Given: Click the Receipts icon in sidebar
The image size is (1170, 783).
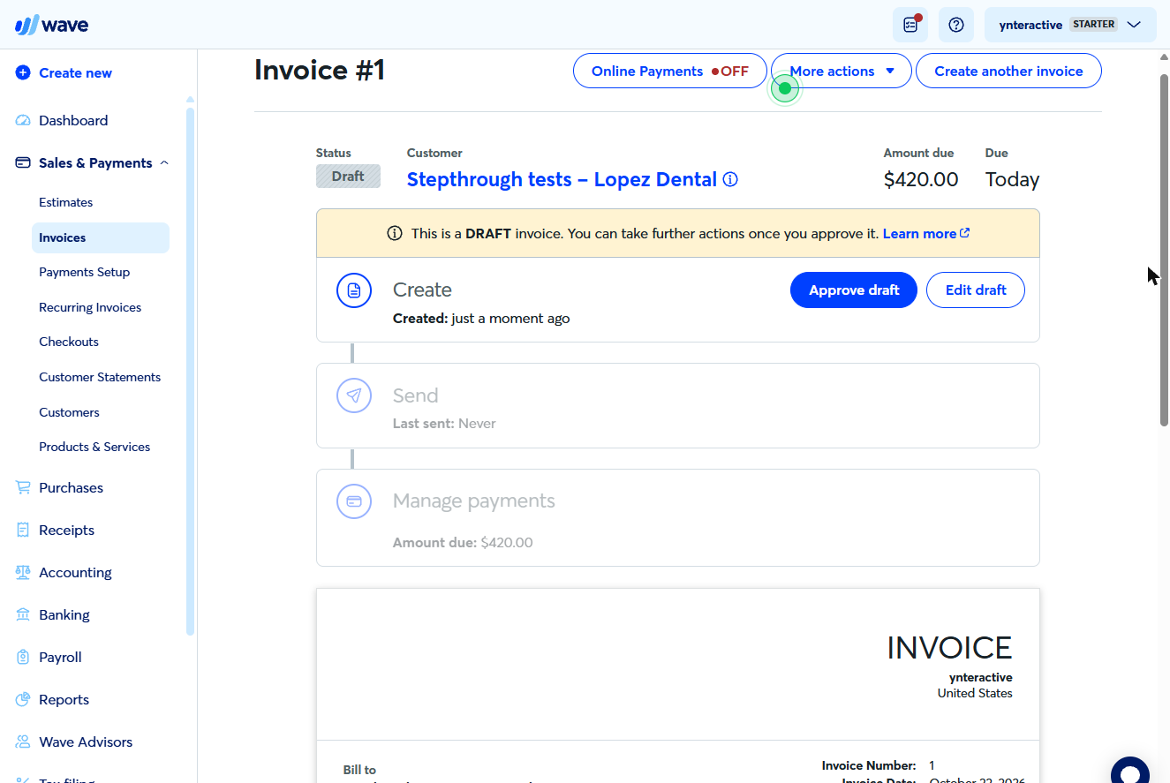Looking at the screenshot, I should [x=23, y=531].
